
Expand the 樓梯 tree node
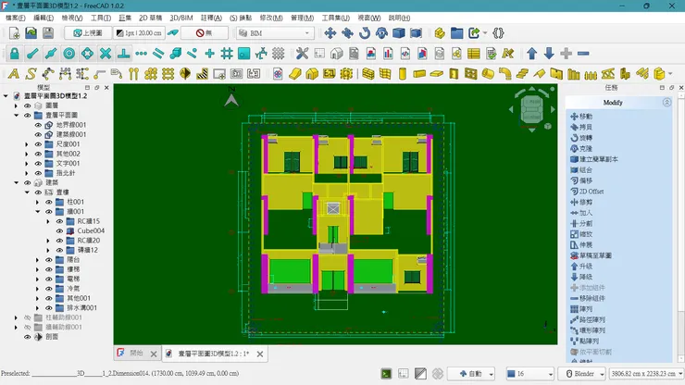(x=37, y=269)
